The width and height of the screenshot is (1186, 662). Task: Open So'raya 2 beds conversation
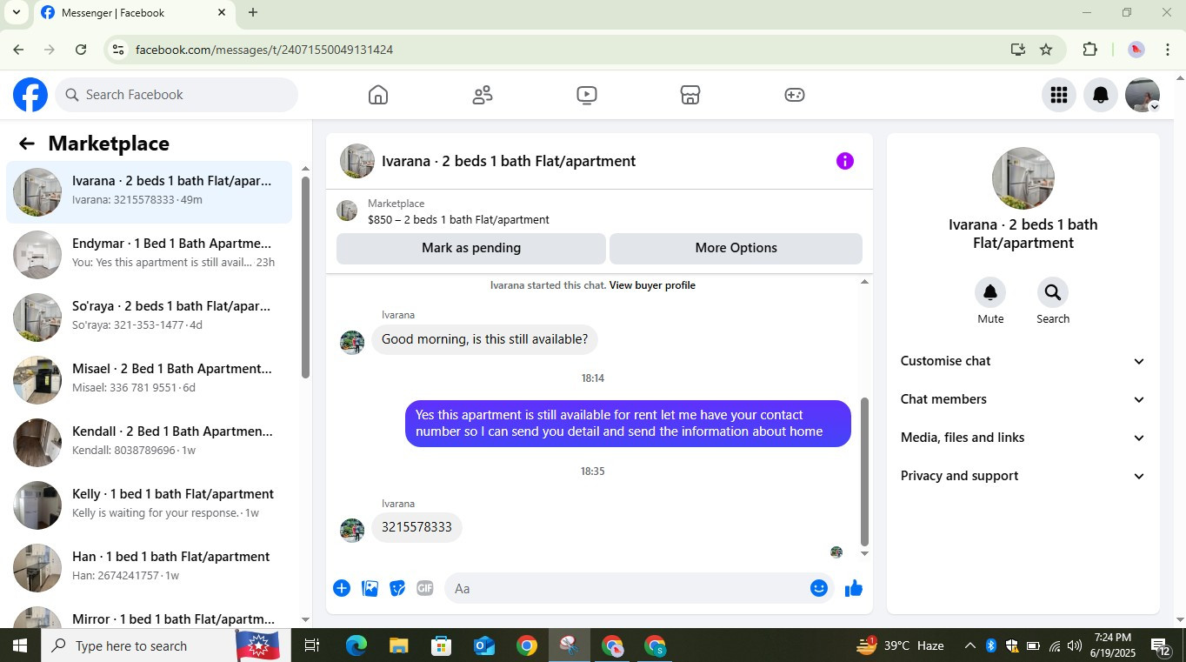pos(150,316)
